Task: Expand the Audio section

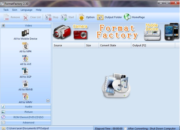Action: [x=26, y=107]
